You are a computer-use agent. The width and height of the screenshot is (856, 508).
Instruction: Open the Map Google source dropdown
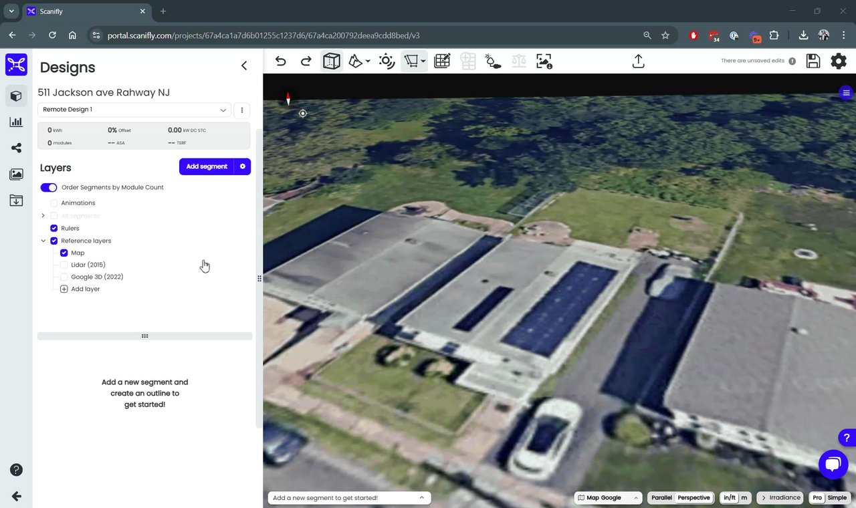pyautogui.click(x=609, y=498)
